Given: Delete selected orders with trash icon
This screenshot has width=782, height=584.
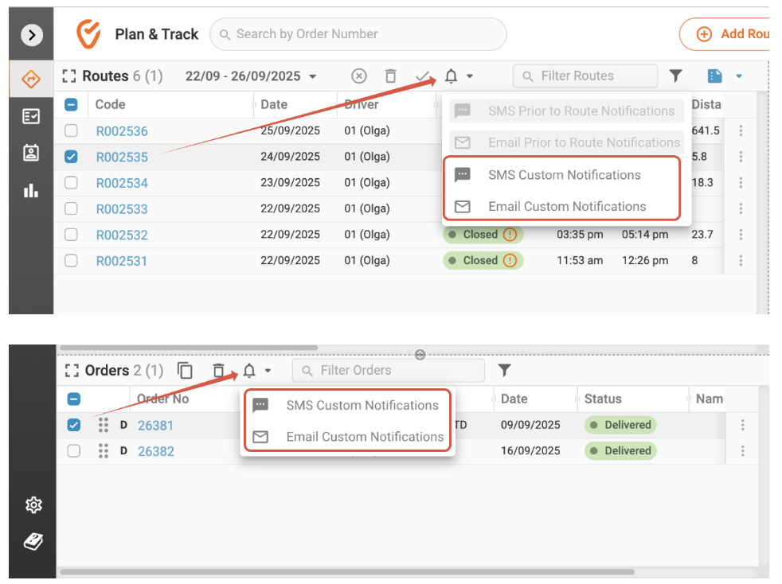Looking at the screenshot, I should coord(218,371).
